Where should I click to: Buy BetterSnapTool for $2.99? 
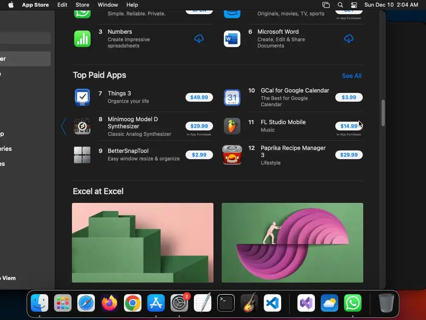tap(199, 155)
